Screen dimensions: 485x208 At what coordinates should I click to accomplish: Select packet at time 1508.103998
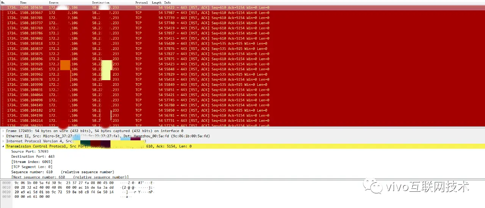pyautogui.click(x=242, y=85)
